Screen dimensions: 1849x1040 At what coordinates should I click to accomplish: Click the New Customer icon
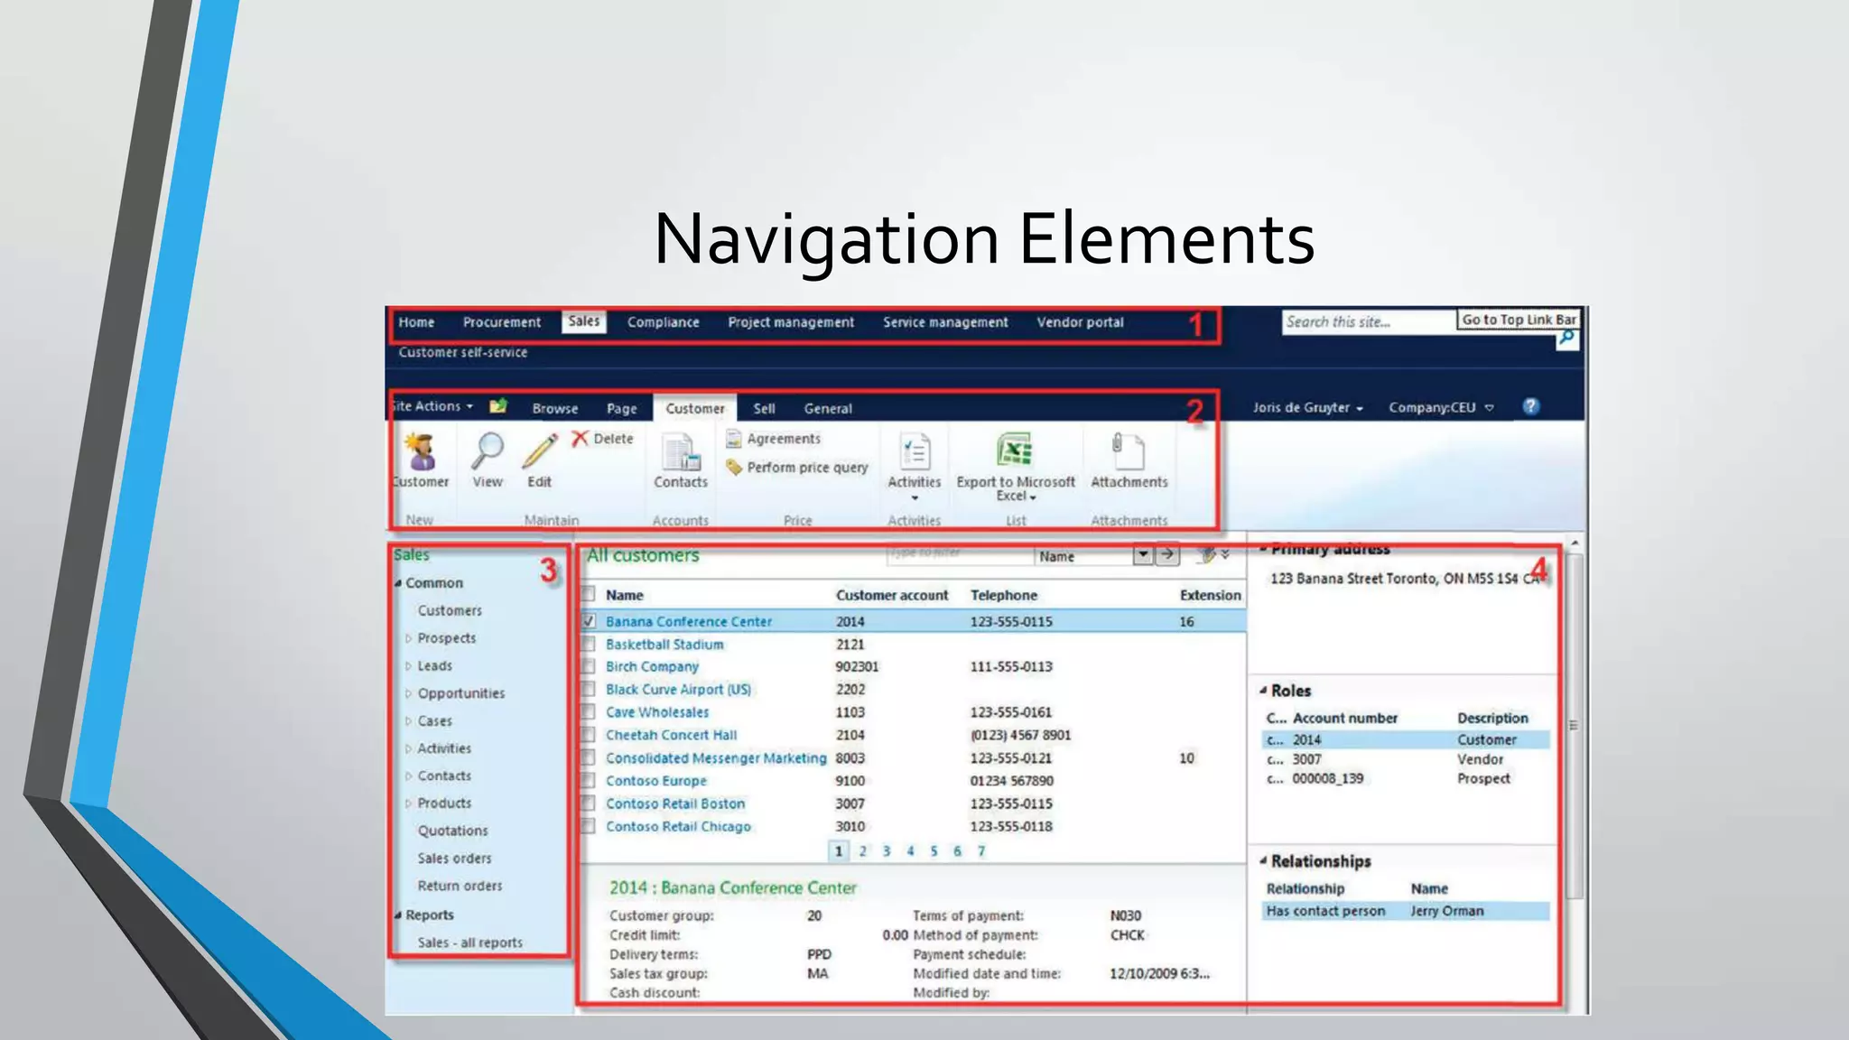point(421,451)
